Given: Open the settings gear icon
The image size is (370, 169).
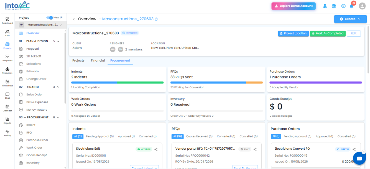Looking at the screenshot, I should [343, 6].
